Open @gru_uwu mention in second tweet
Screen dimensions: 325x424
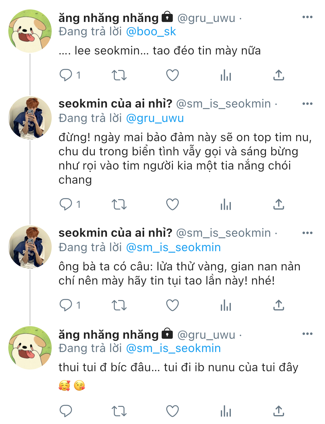pyautogui.click(x=155, y=118)
